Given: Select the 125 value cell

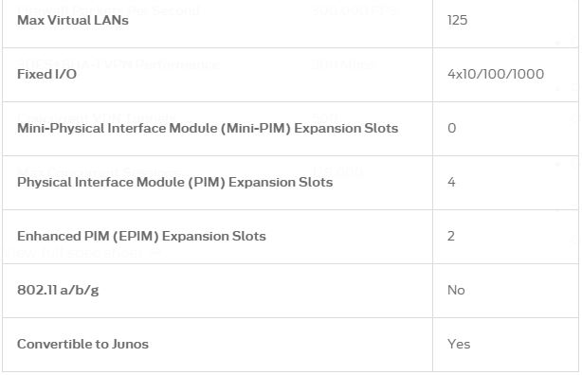Looking at the screenshot, I should pos(457,20).
